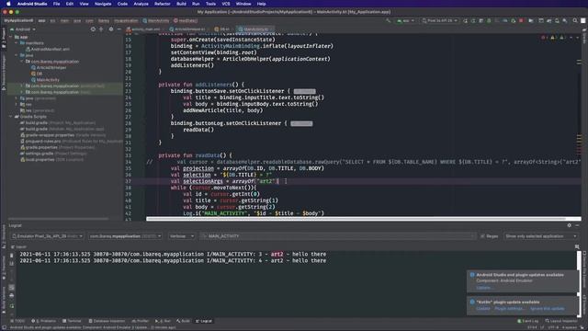Expand folded lambda on buttonSave line
The height and width of the screenshot is (331, 588).
304,91
